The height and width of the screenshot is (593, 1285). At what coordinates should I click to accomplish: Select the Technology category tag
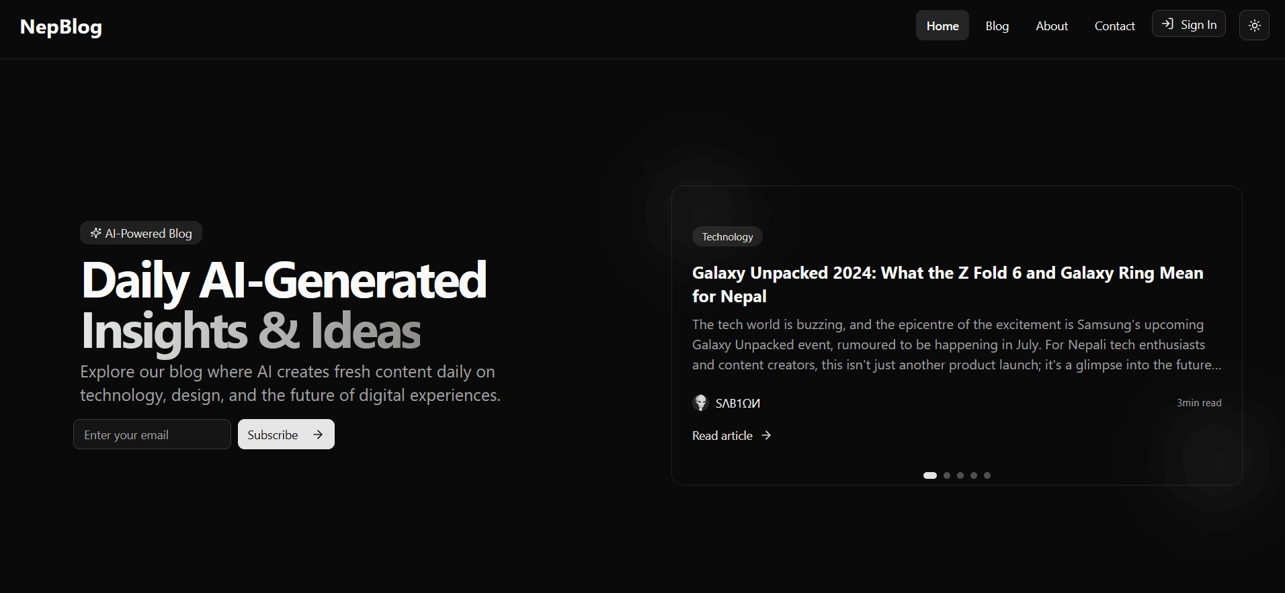tap(727, 236)
